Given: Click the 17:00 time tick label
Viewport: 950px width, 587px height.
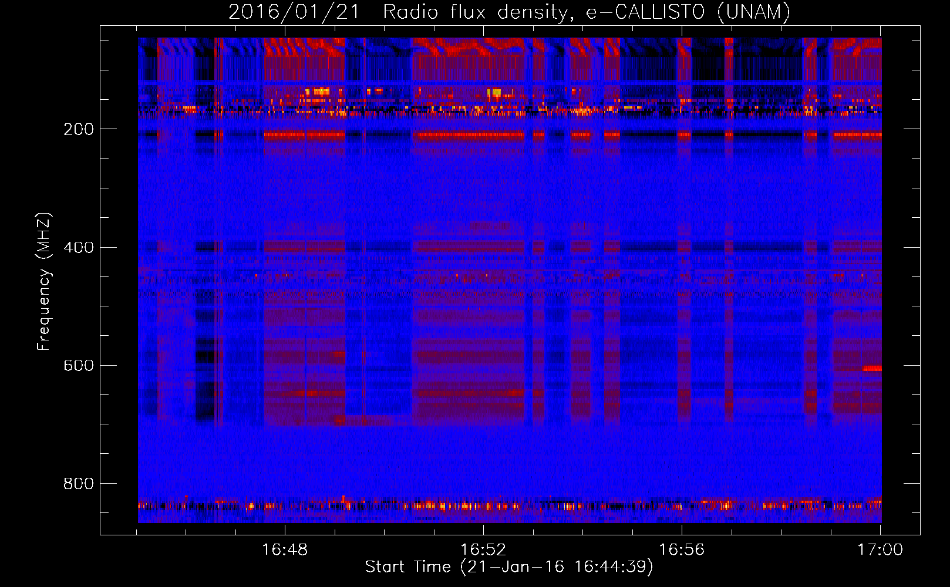Looking at the screenshot, I should tap(880, 550).
